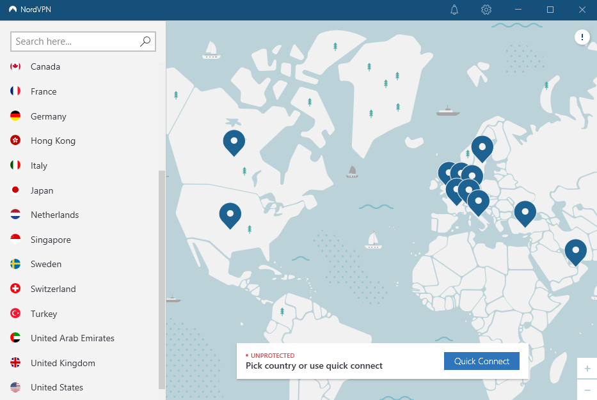Click the Netherlands flag icon
This screenshot has height=400, width=597.
(15, 215)
